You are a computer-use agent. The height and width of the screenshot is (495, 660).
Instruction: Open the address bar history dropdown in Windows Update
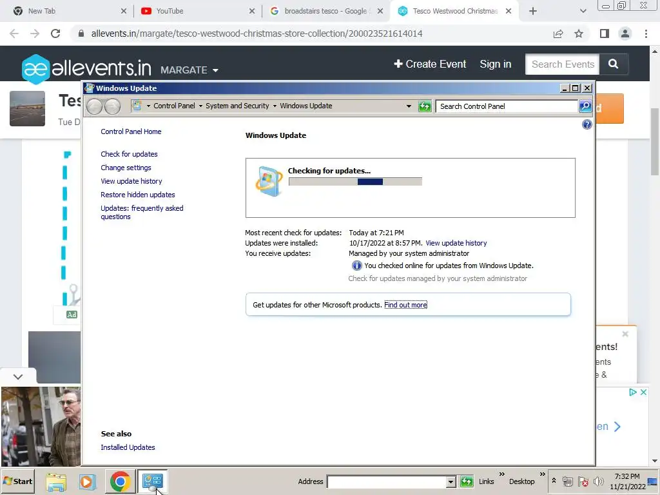[x=408, y=106]
